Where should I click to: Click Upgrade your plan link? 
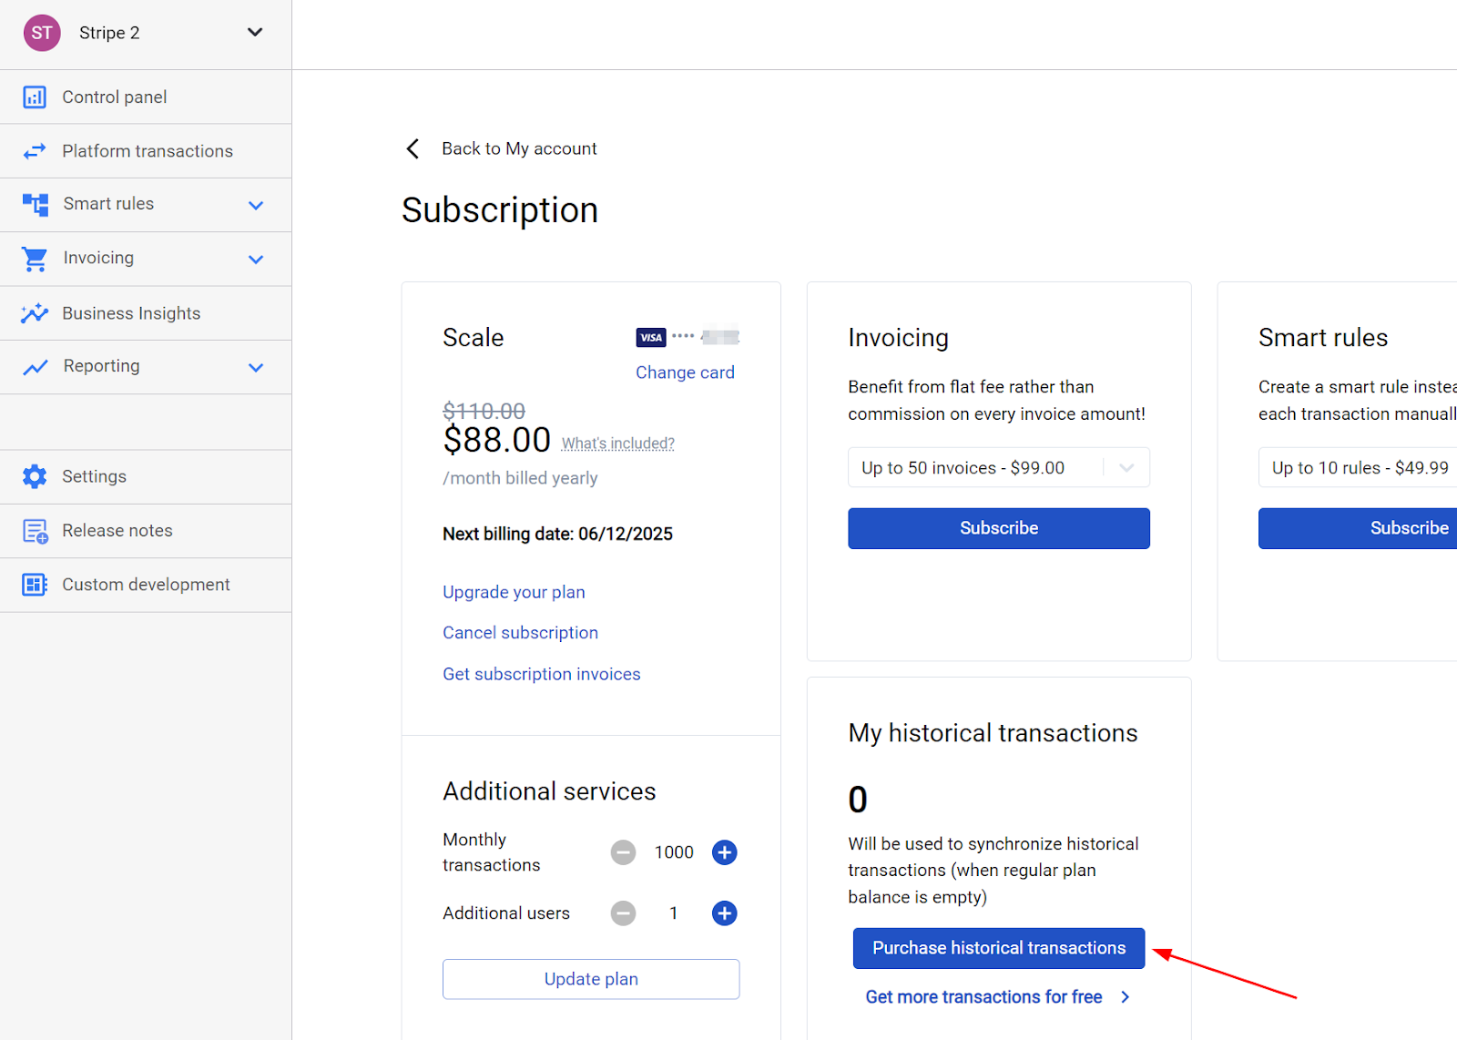click(514, 592)
